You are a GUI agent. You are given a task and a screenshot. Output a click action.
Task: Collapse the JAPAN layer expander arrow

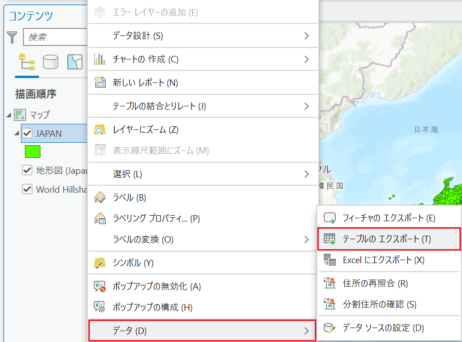point(17,133)
